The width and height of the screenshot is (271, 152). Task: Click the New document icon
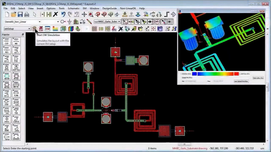pos(7,15)
